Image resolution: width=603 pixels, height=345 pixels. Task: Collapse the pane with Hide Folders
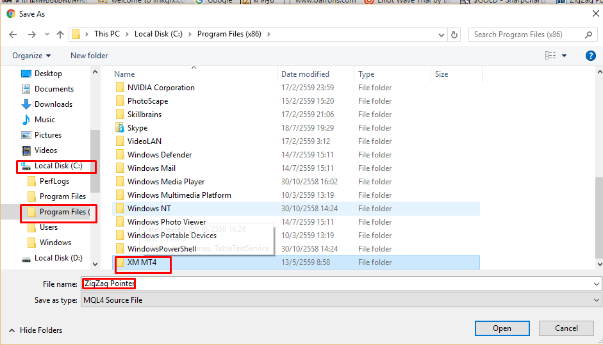tap(35, 330)
